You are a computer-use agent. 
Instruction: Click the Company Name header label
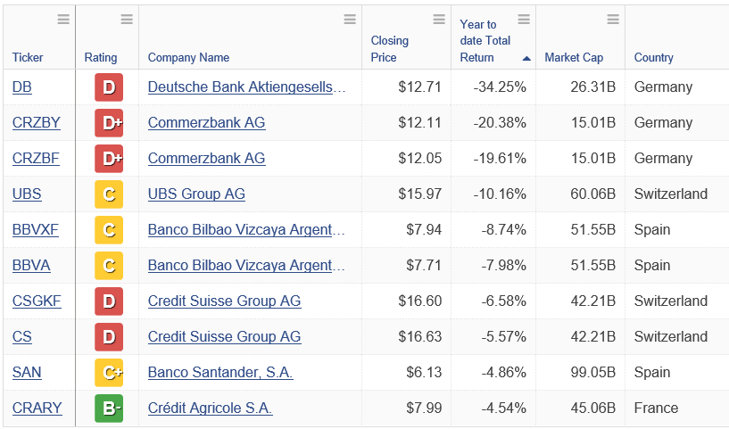pos(188,58)
